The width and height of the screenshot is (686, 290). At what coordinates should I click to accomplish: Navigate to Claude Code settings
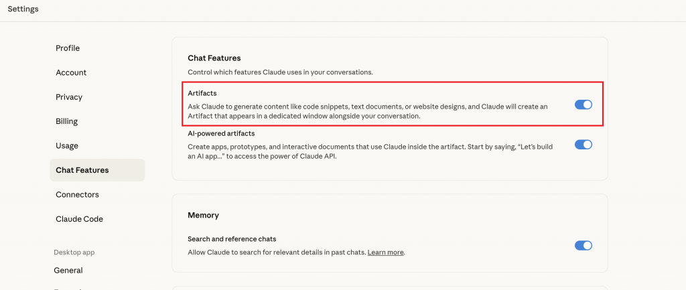point(79,219)
